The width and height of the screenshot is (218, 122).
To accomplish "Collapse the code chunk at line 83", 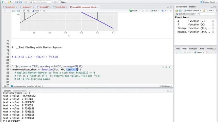I will click(x=11, y=66).
